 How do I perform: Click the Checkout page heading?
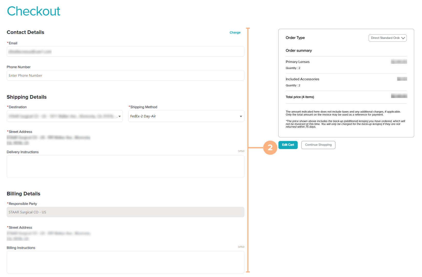34,11
